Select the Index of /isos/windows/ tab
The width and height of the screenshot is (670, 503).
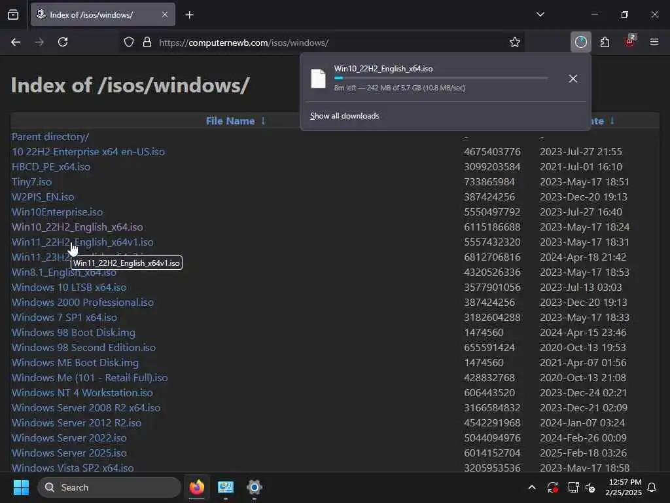tap(103, 15)
